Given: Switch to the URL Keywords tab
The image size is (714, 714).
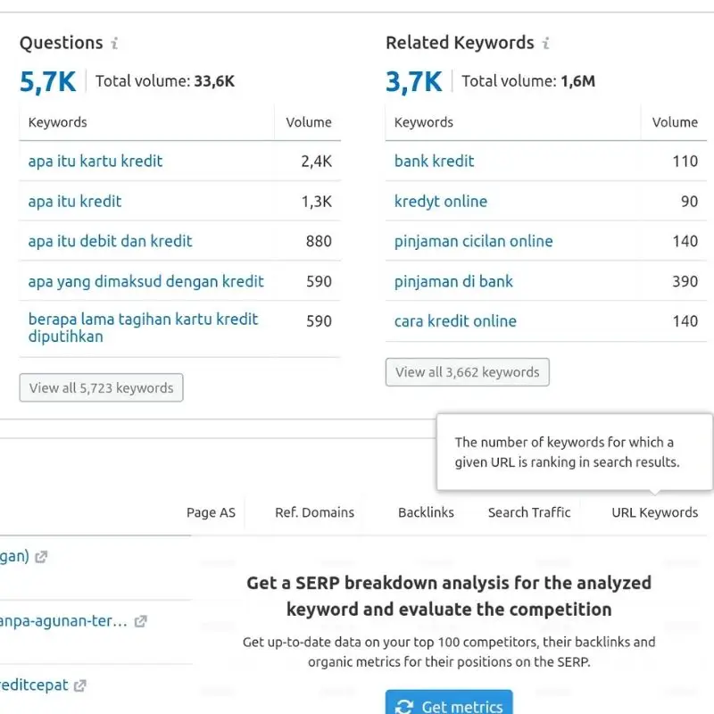Looking at the screenshot, I should coord(653,512).
